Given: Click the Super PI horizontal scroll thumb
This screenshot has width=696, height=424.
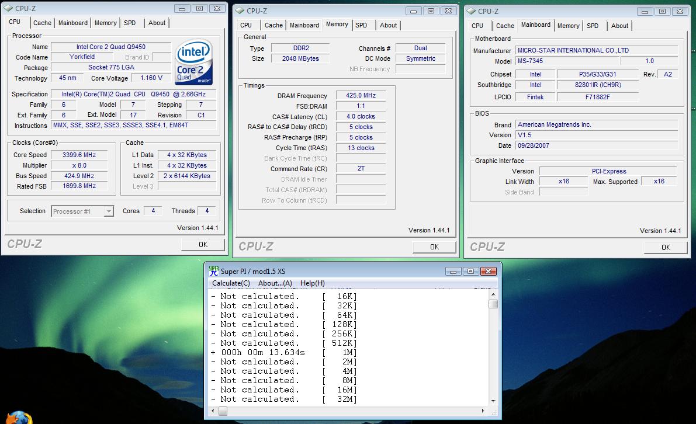Looking at the screenshot, I should pyautogui.click(x=223, y=411).
